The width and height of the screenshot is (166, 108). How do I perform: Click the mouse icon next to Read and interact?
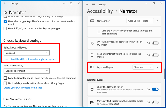(92, 55)
